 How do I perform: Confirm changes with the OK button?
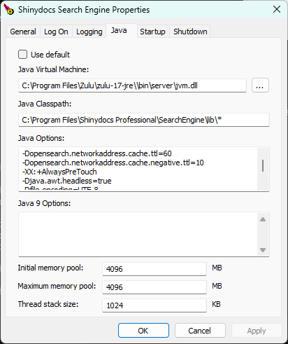(143, 331)
